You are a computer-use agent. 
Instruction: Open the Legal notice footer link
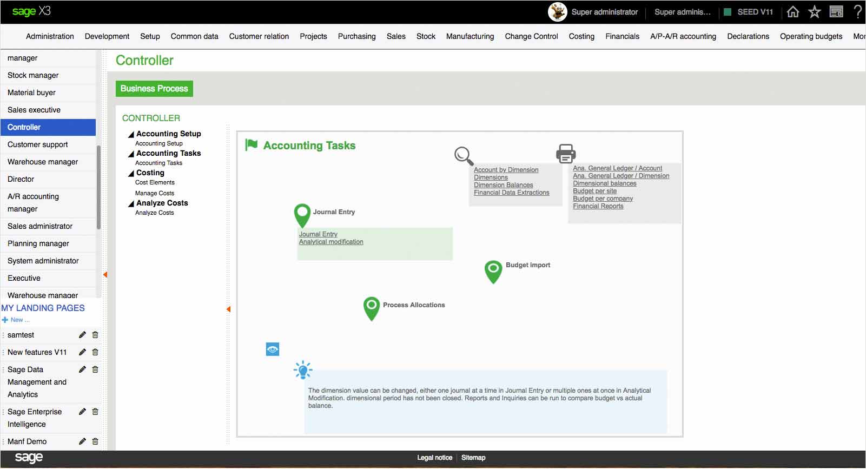(434, 458)
